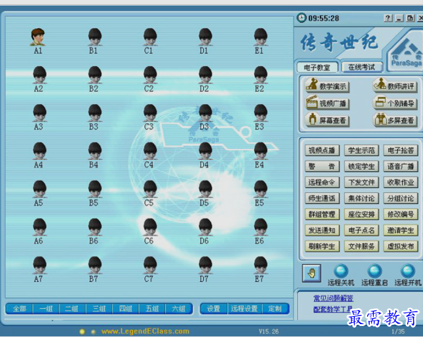The height and width of the screenshot is (337, 423).
Task: Show 六组 group six
Action: (179, 308)
